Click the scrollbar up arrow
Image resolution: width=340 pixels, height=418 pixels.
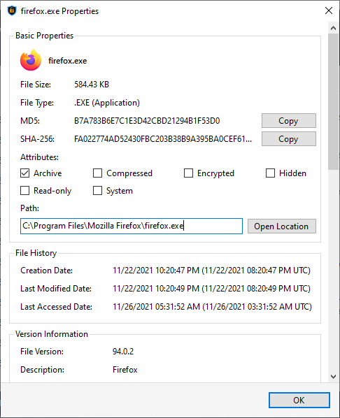[x=333, y=28]
